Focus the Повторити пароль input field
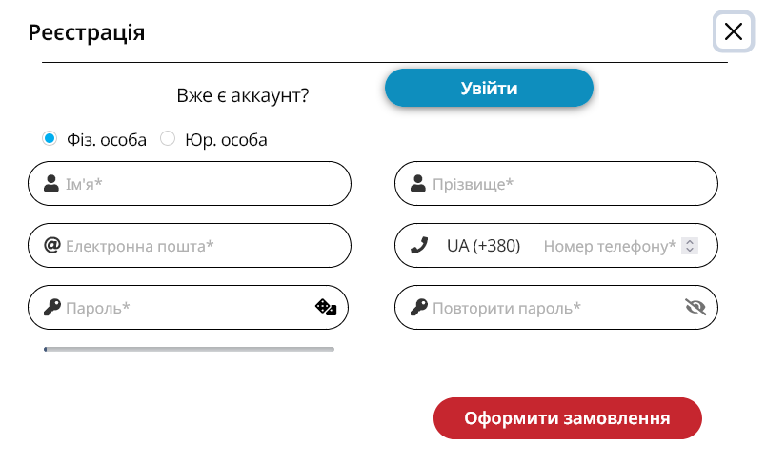Screen dimensions: 766x466 (x=556, y=307)
